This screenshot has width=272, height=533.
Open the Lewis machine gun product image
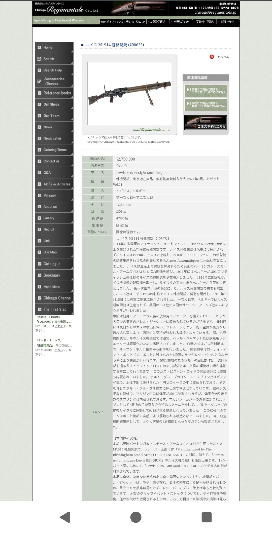click(x=129, y=94)
